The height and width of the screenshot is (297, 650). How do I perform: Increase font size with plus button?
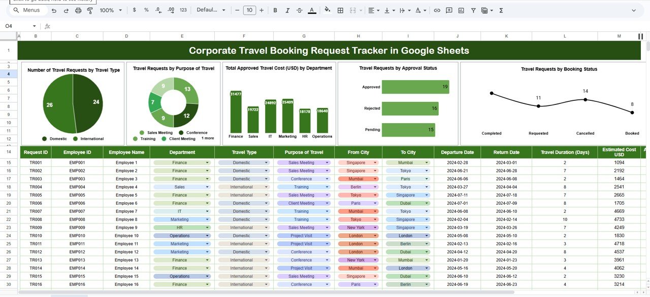pyautogui.click(x=261, y=10)
